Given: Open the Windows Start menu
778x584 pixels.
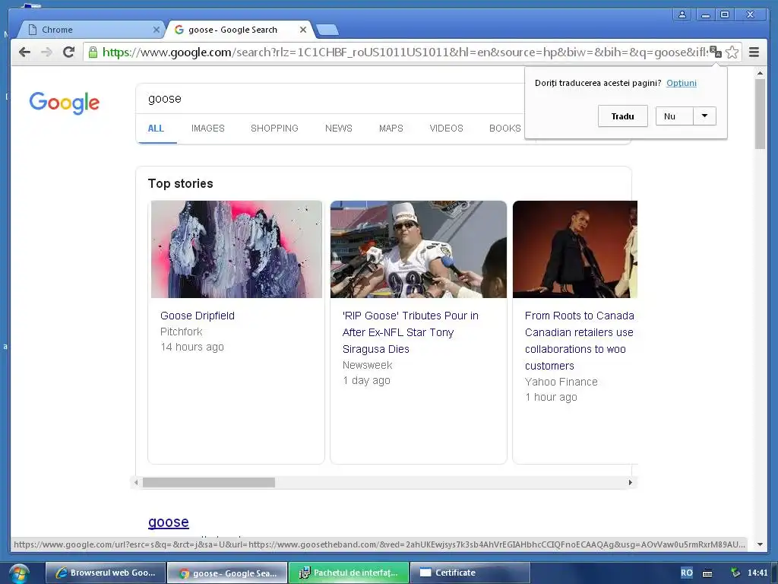Looking at the screenshot, I should (19, 573).
